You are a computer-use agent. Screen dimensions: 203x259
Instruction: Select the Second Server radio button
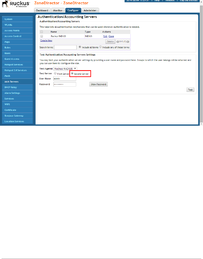(72, 73)
